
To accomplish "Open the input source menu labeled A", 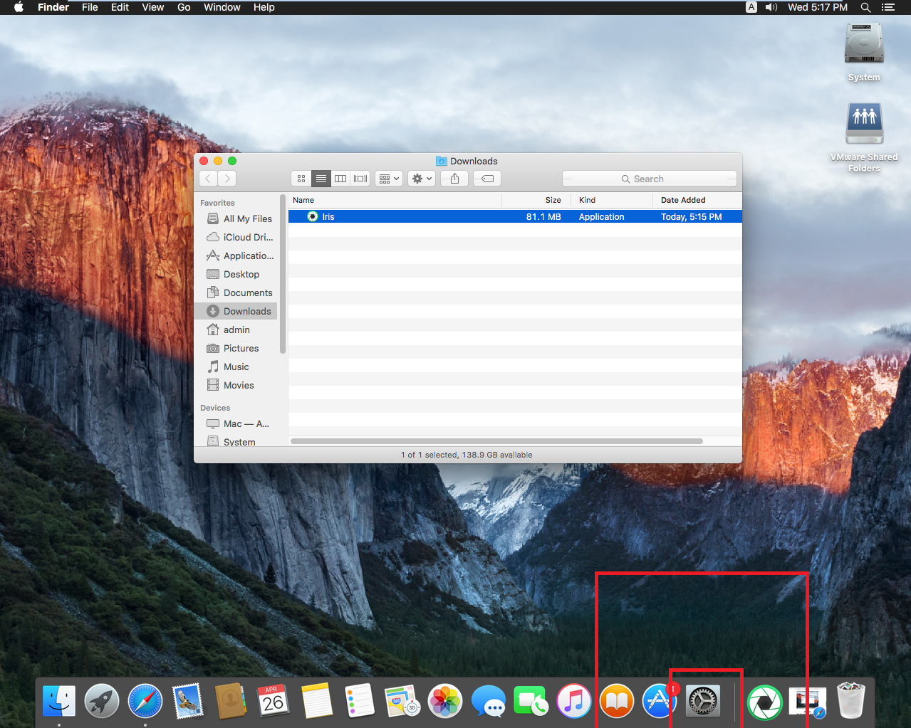I will pos(751,7).
